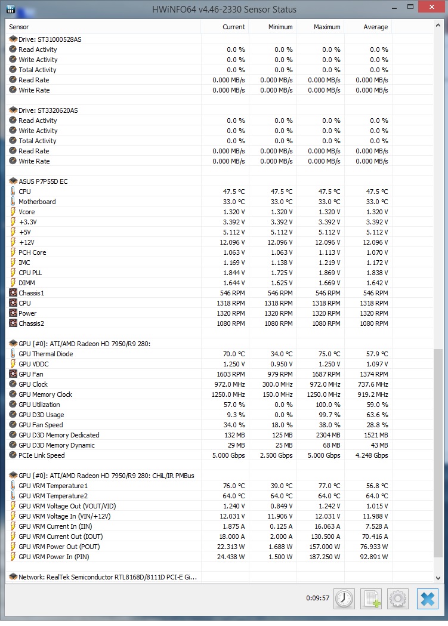The width and height of the screenshot is (448, 626).
Task: Click the scrollbar down arrow
Action: [438, 578]
